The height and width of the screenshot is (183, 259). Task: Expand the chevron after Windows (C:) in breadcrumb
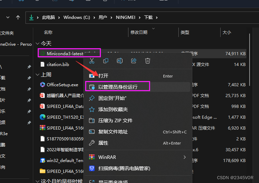94,17
